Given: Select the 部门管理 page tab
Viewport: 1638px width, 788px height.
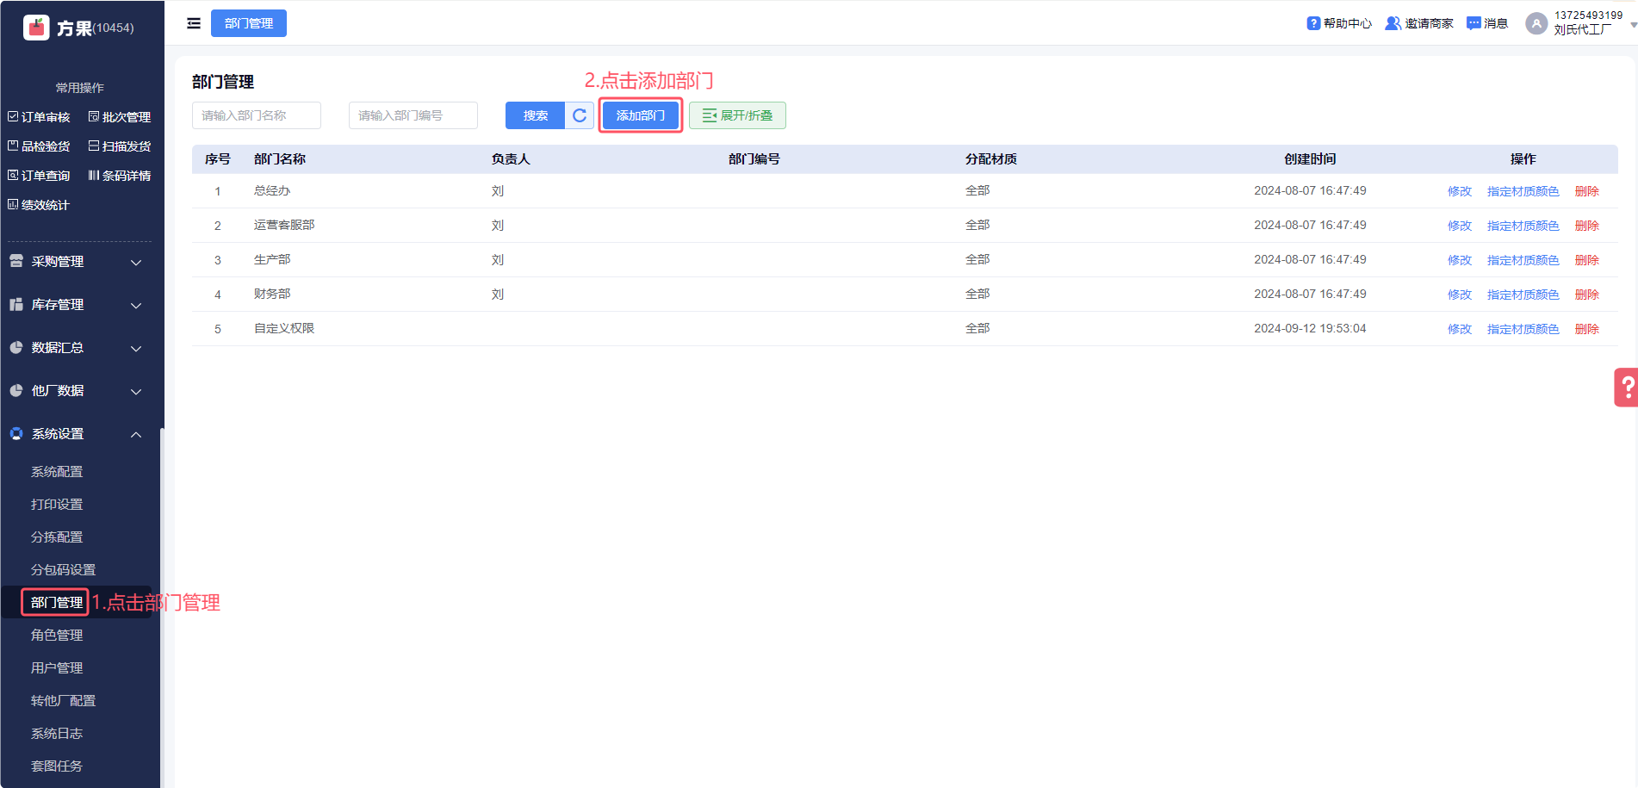Looking at the screenshot, I should 249,23.
